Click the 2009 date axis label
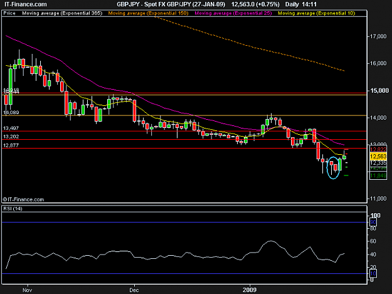The width and height of the screenshot is (392, 294). [250, 290]
